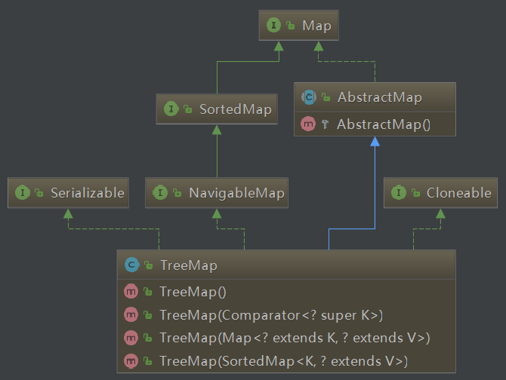This screenshot has height=380, width=506.
Task: Click the public lock icon on SortedMap node
Action: click(188, 109)
